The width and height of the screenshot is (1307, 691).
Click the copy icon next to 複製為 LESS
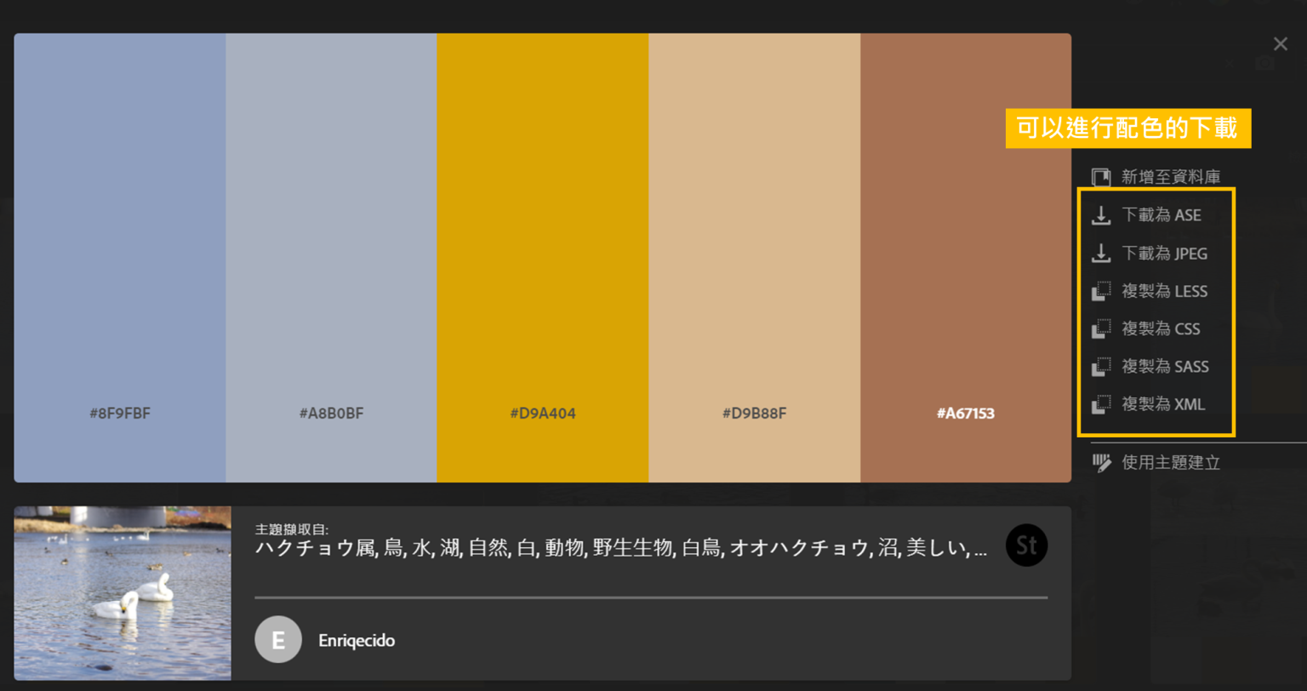(1103, 290)
